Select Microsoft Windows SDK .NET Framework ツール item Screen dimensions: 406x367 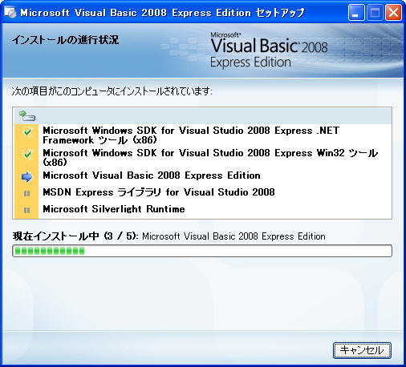[x=191, y=135]
